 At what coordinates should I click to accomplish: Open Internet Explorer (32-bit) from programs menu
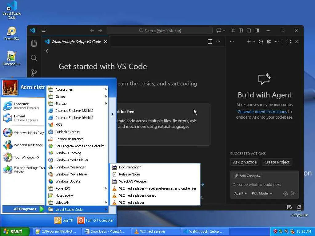77,111
